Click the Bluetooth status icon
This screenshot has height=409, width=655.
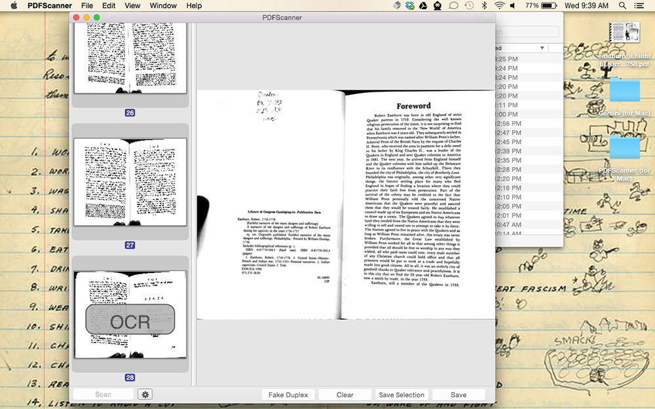tap(484, 6)
